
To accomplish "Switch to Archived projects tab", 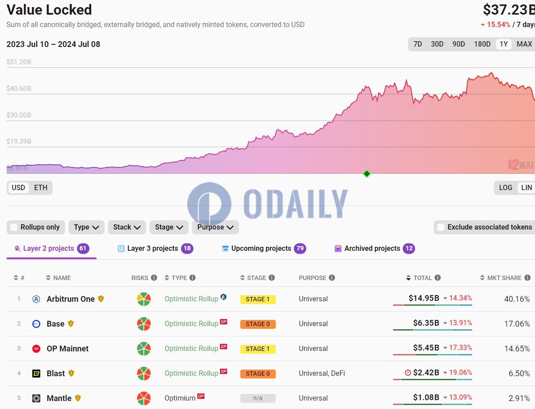I will pyautogui.click(x=374, y=249).
